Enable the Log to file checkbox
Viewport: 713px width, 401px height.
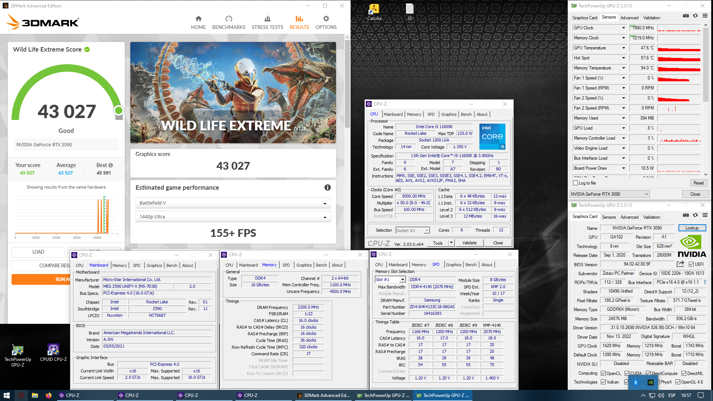[x=575, y=183]
